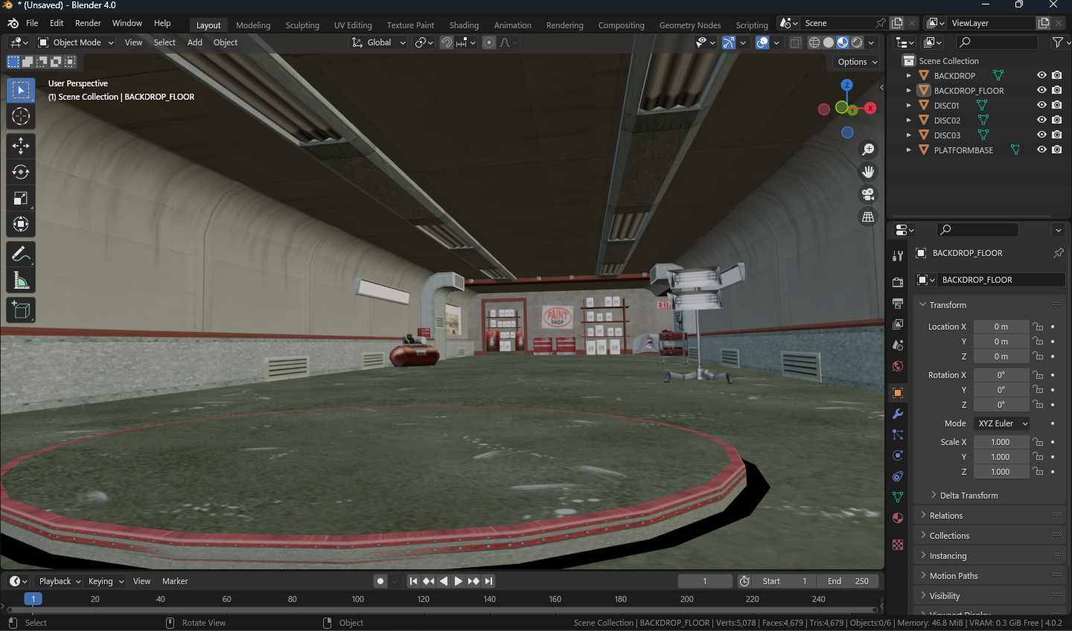Hide BACKDROP in viewport via eye icon
This screenshot has height=631, width=1072.
click(x=1041, y=75)
